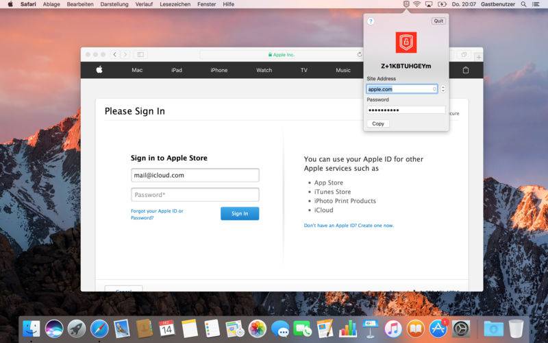Viewport: 548px width, 343px height.
Task: Click the clock showing Do. 20:07
Action: click(464, 4)
